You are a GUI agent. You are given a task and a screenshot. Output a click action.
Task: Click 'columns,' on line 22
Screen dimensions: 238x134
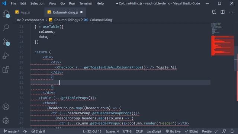coord(47,32)
